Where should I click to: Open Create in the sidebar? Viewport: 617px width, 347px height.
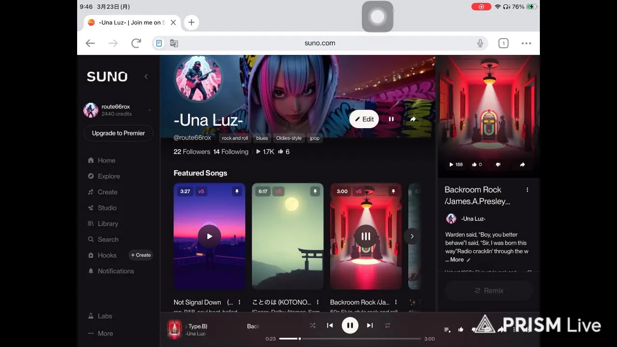coord(103,192)
